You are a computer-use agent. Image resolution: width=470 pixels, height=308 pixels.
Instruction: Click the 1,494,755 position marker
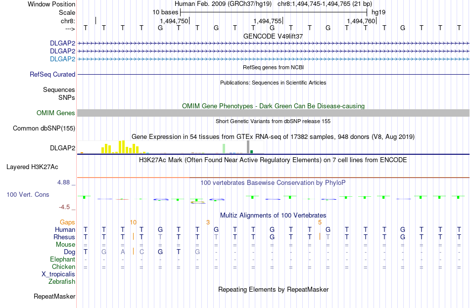point(267,21)
